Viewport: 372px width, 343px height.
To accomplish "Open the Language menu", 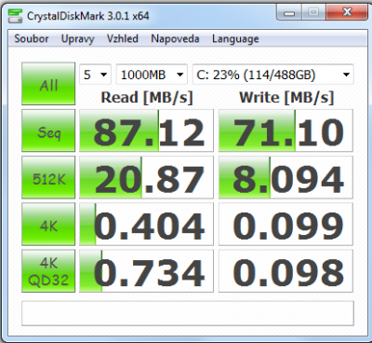I will coord(235,39).
